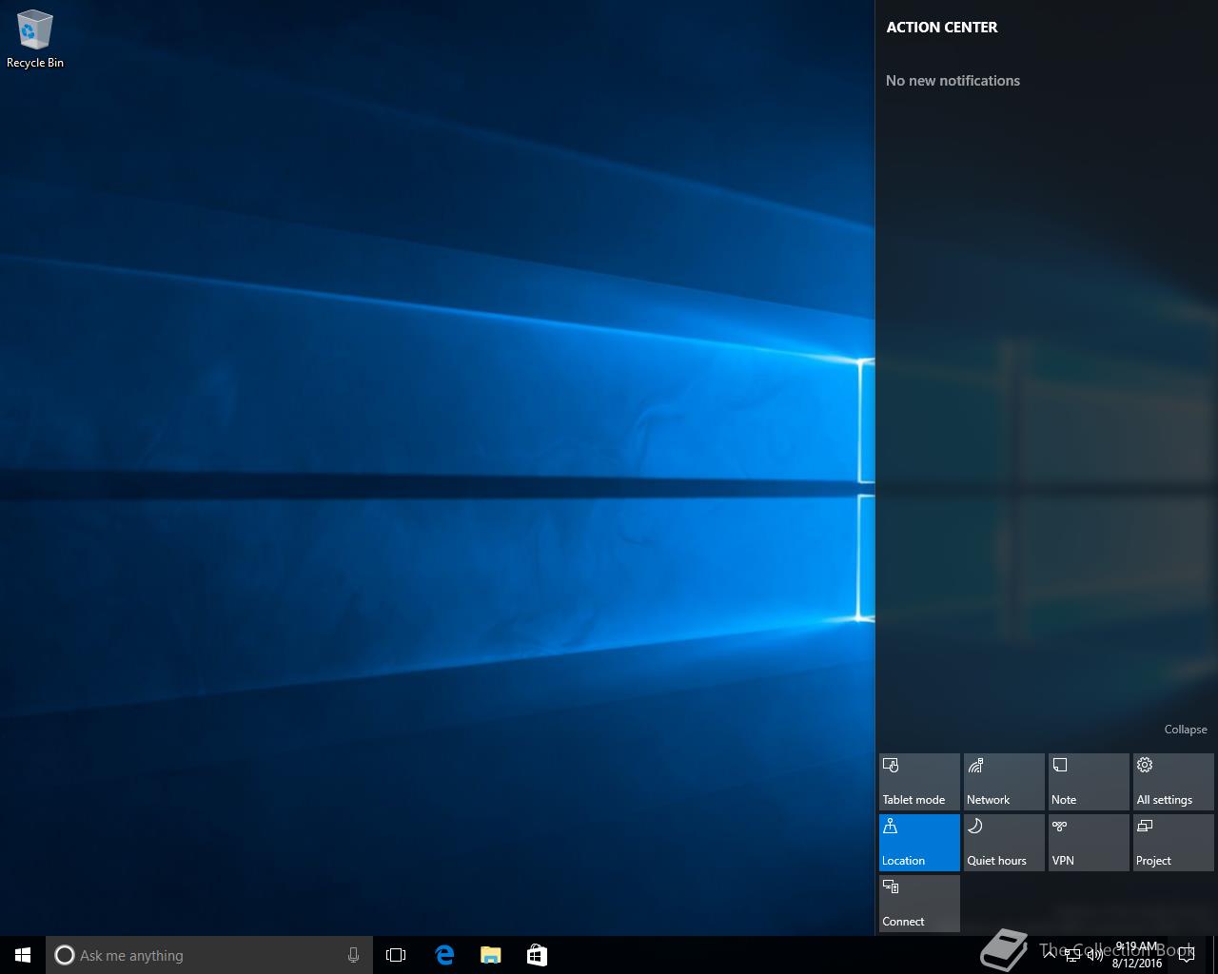Turn off the Location quick action
This screenshot has height=974, width=1218.
tap(919, 843)
